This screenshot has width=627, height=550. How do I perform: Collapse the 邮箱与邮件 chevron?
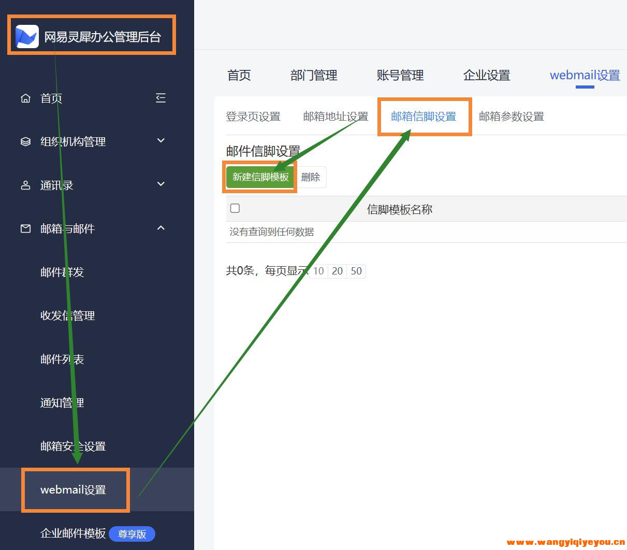pos(161,227)
